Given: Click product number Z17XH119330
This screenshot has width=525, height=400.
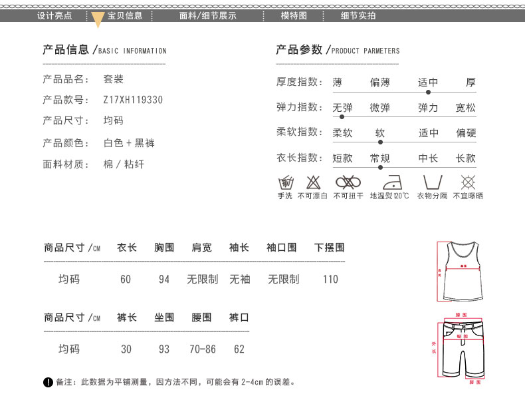Looking at the screenshot, I should click(x=133, y=100).
